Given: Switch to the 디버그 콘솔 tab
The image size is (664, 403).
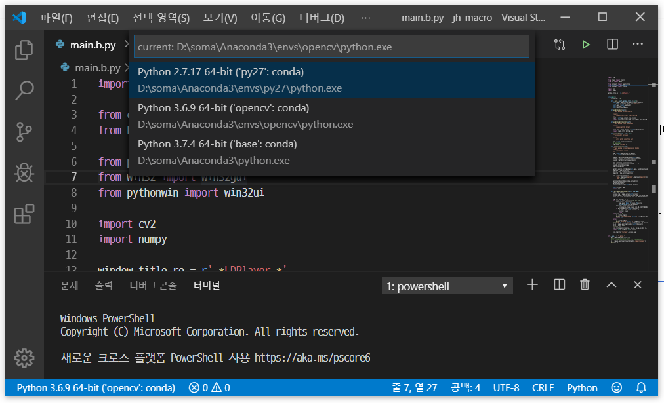Looking at the screenshot, I should tap(153, 286).
